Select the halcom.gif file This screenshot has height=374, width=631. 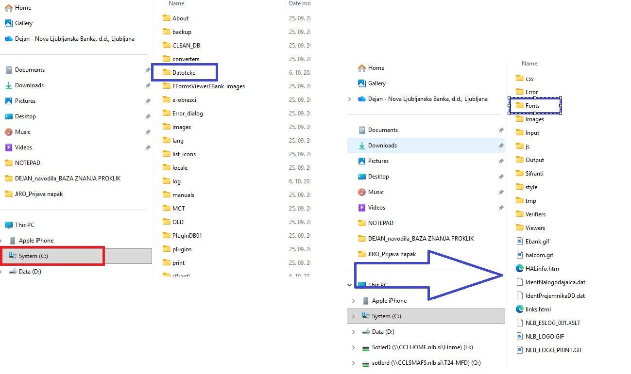[539, 255]
